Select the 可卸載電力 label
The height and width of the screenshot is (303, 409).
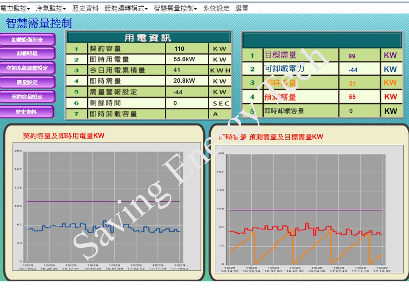pos(285,69)
